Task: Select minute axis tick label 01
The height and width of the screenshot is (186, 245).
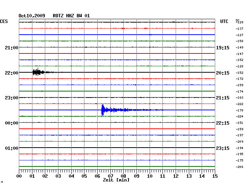Action: [x=32, y=176]
